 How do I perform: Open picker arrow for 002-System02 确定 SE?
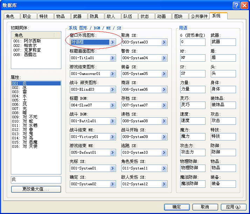(x=113, y=184)
